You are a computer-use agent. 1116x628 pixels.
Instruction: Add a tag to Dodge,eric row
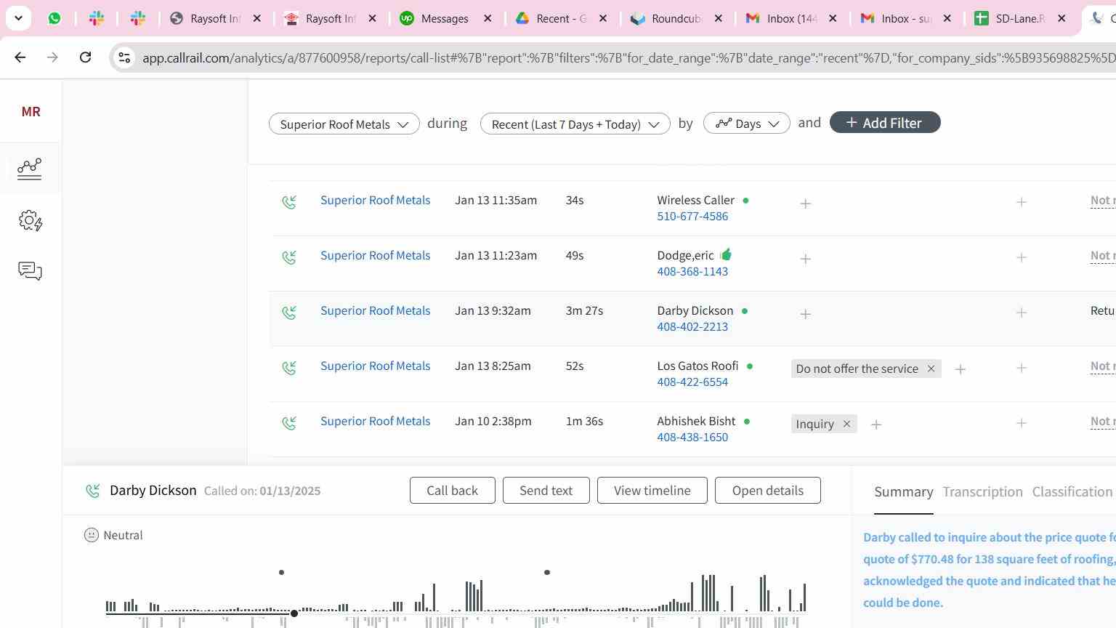(x=805, y=259)
